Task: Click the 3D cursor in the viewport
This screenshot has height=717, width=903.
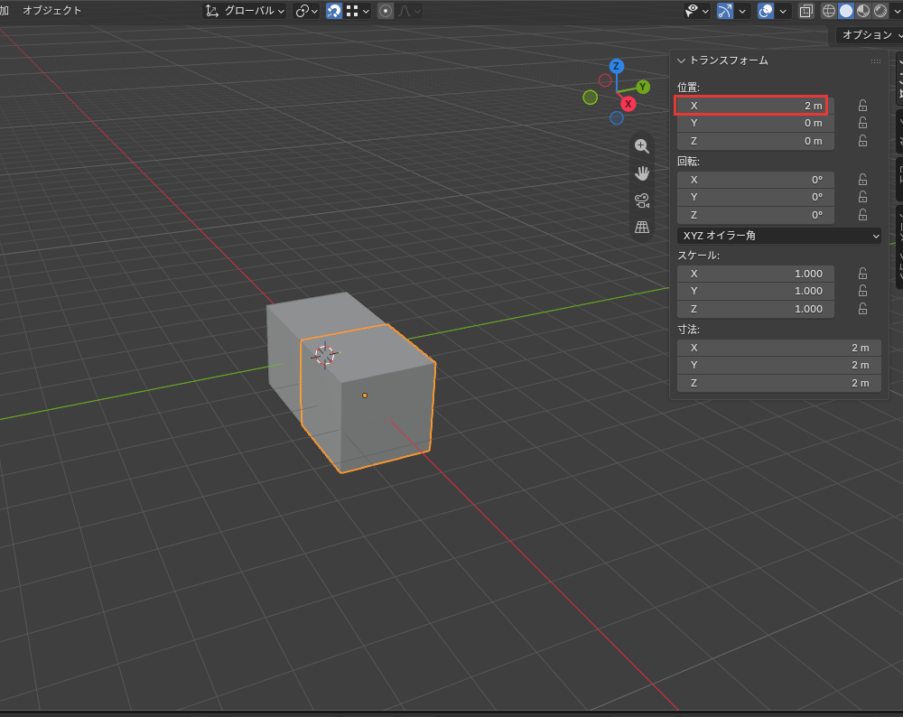Action: [x=325, y=355]
